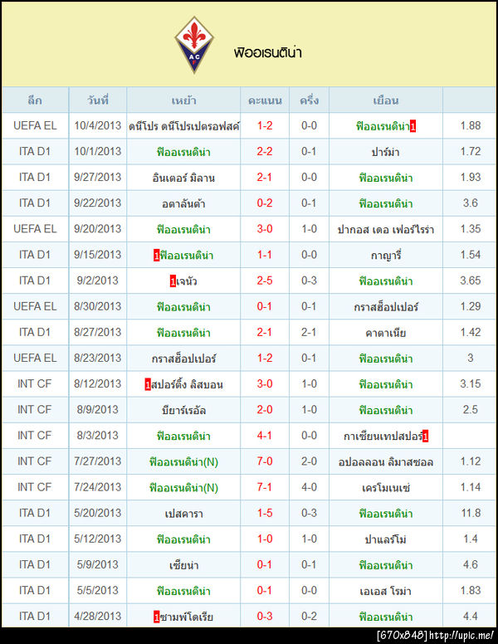The image size is (498, 644).
Task: Click score 2-5 on the เจนัว row
Action: pyautogui.click(x=265, y=281)
